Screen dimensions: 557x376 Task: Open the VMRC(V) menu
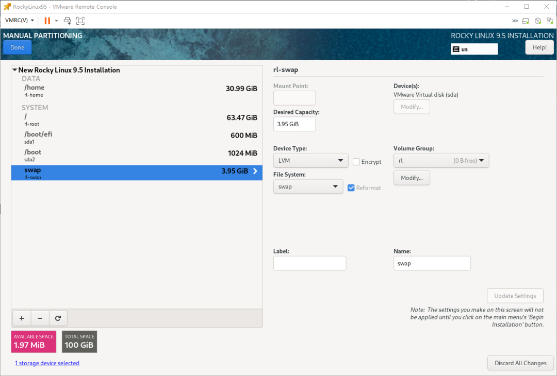click(x=20, y=20)
